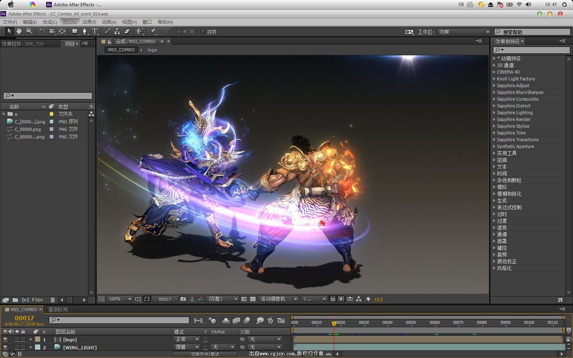This screenshot has height=358, width=573.
Task: Hide the WING_LIGHT layer with eye toggle
Action: click(x=5, y=347)
